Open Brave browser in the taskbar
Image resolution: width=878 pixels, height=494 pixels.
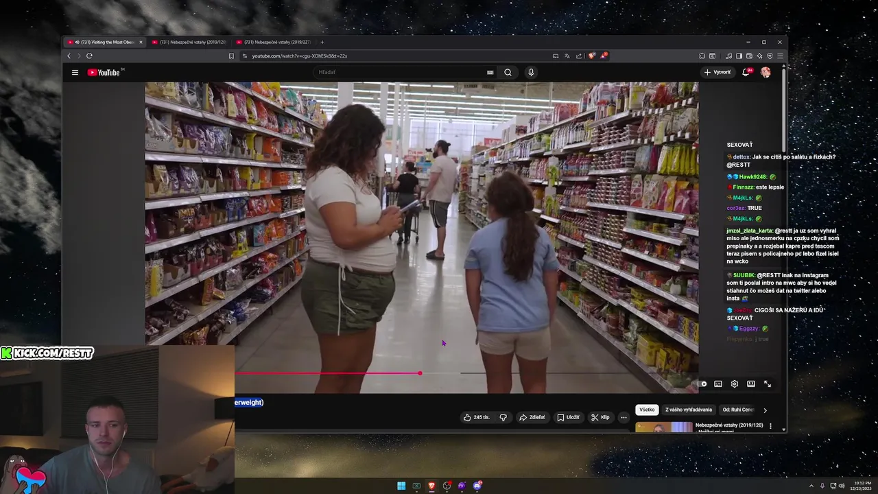(431, 486)
